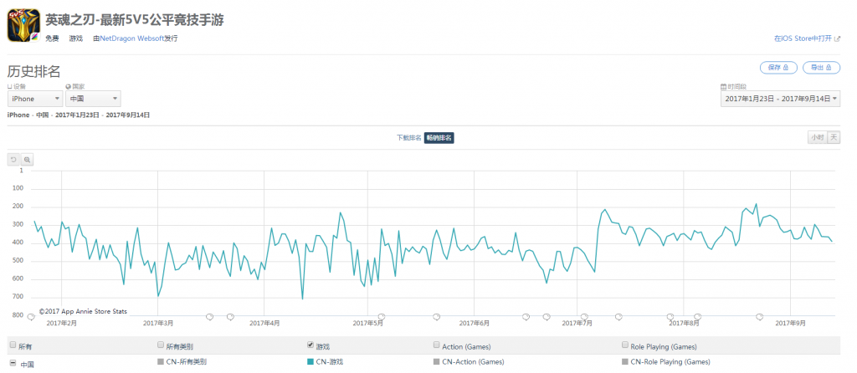Click the magnifier zoom icon

coord(27,160)
